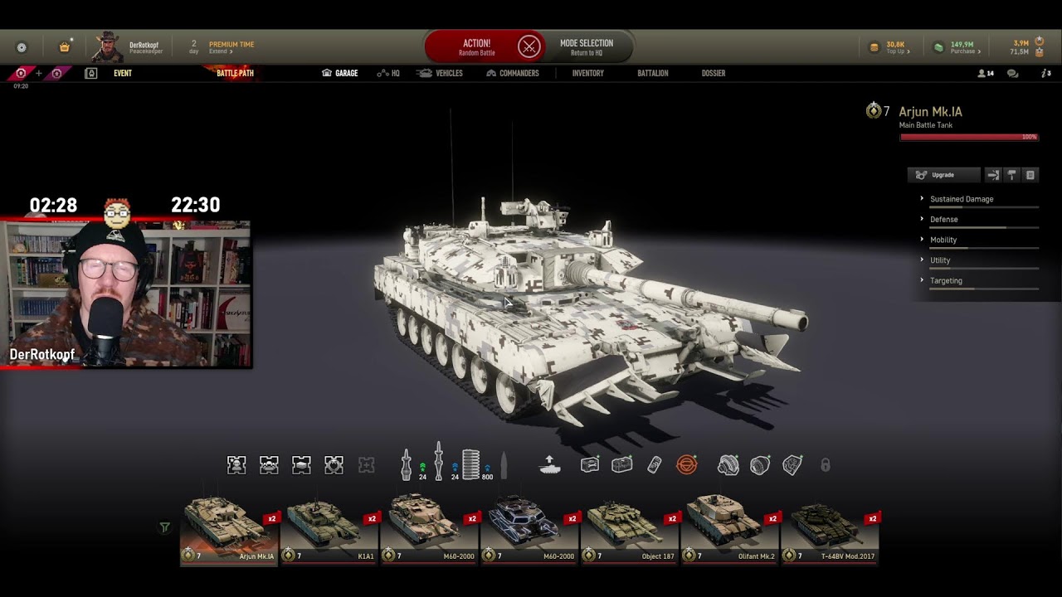The width and height of the screenshot is (1062, 597).
Task: Click Extend premium time link
Action: tap(220, 51)
